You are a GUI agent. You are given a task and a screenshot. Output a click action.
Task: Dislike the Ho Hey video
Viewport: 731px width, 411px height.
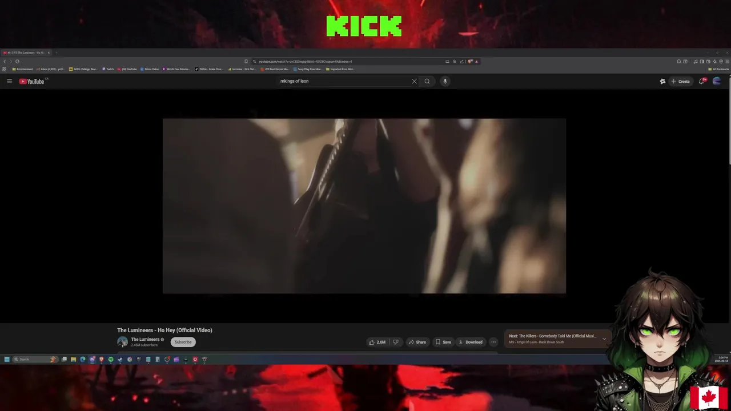coord(395,342)
